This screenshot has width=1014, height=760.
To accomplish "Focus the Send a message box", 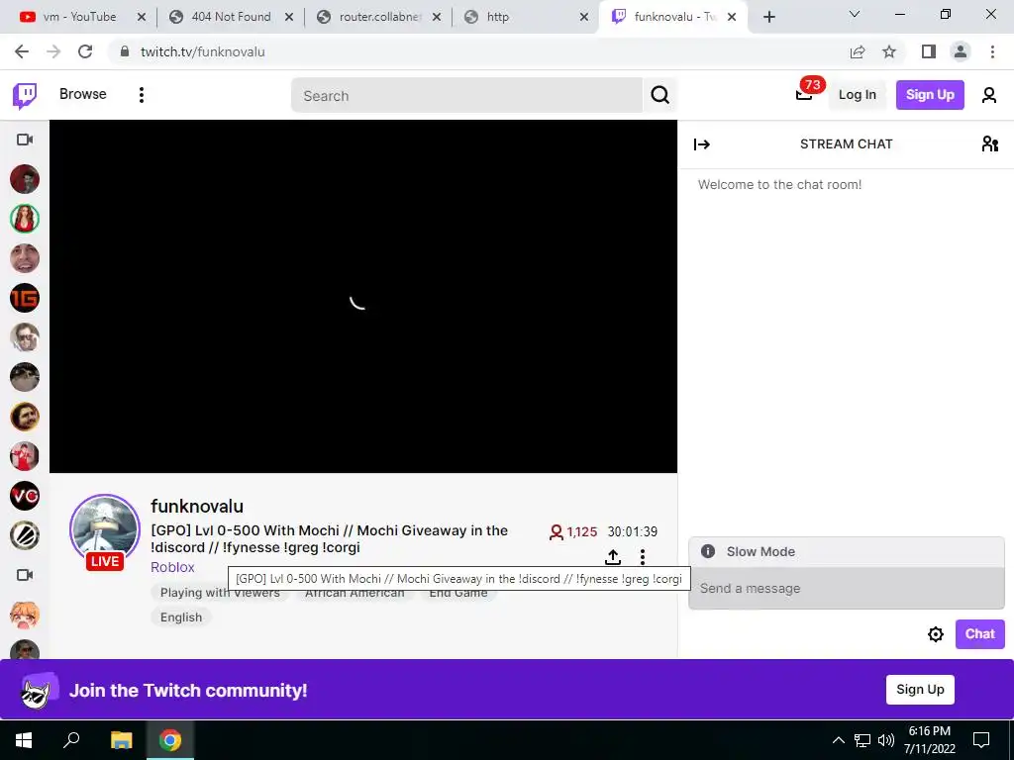I will [x=847, y=589].
